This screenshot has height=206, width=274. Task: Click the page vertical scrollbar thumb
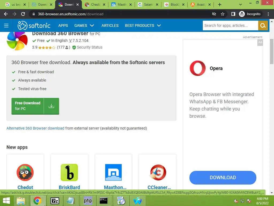point(272,51)
